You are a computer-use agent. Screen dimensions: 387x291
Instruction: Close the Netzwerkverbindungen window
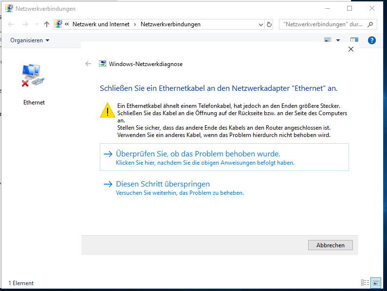[372, 8]
